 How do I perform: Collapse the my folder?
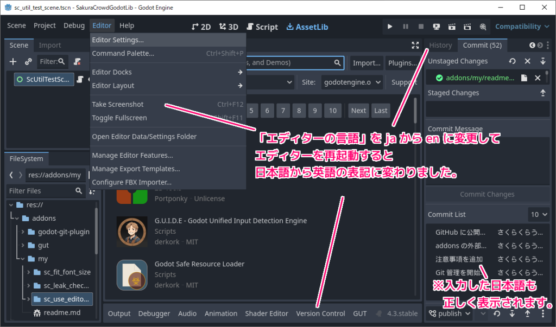[x=23, y=259]
